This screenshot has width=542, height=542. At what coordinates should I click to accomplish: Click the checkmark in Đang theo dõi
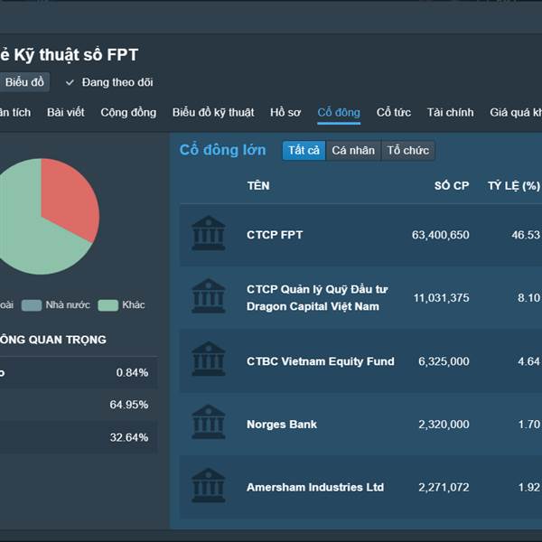tap(70, 82)
